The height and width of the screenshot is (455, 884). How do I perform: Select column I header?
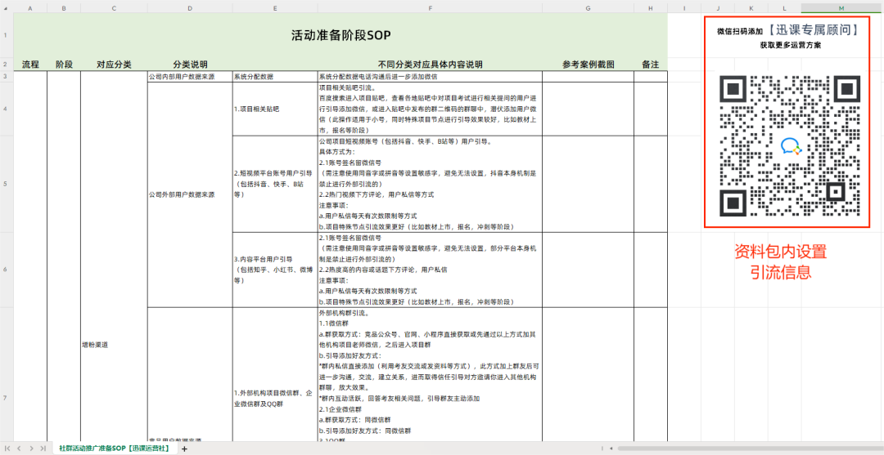pos(683,8)
